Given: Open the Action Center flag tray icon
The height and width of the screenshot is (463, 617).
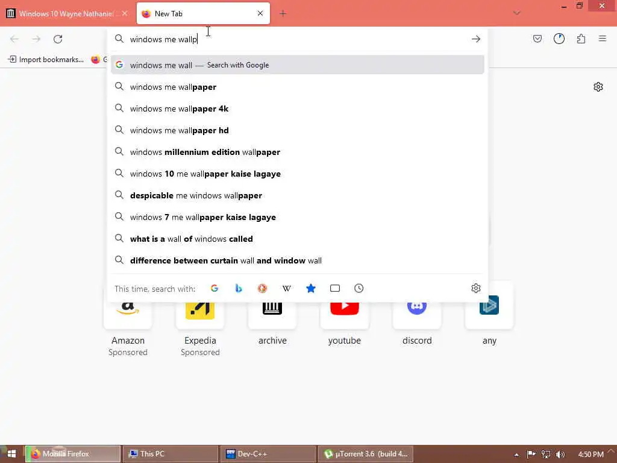Looking at the screenshot, I should [x=531, y=454].
